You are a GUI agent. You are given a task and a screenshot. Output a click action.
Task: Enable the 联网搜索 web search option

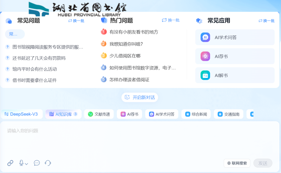click(237, 163)
